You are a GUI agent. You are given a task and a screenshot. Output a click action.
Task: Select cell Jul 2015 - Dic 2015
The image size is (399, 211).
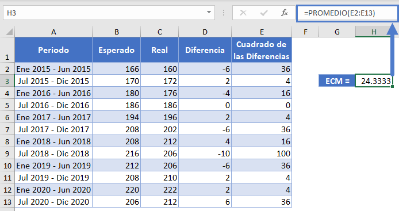click(53, 81)
